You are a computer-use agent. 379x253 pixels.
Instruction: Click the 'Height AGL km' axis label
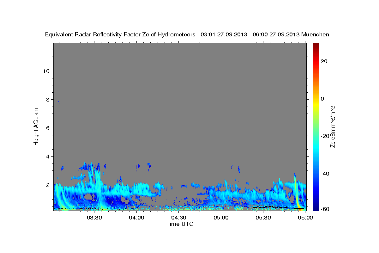[x=36, y=127]
